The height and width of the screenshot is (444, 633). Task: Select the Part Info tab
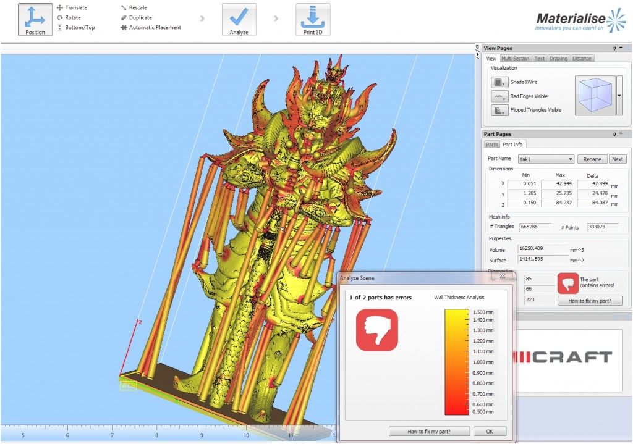tap(512, 144)
